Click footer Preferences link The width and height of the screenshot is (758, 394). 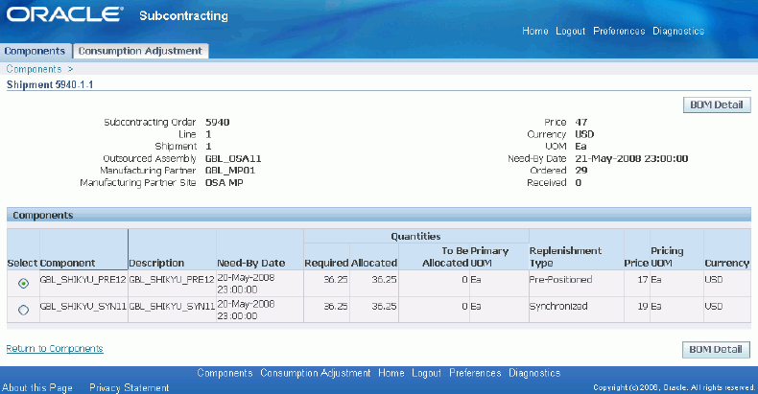point(475,373)
